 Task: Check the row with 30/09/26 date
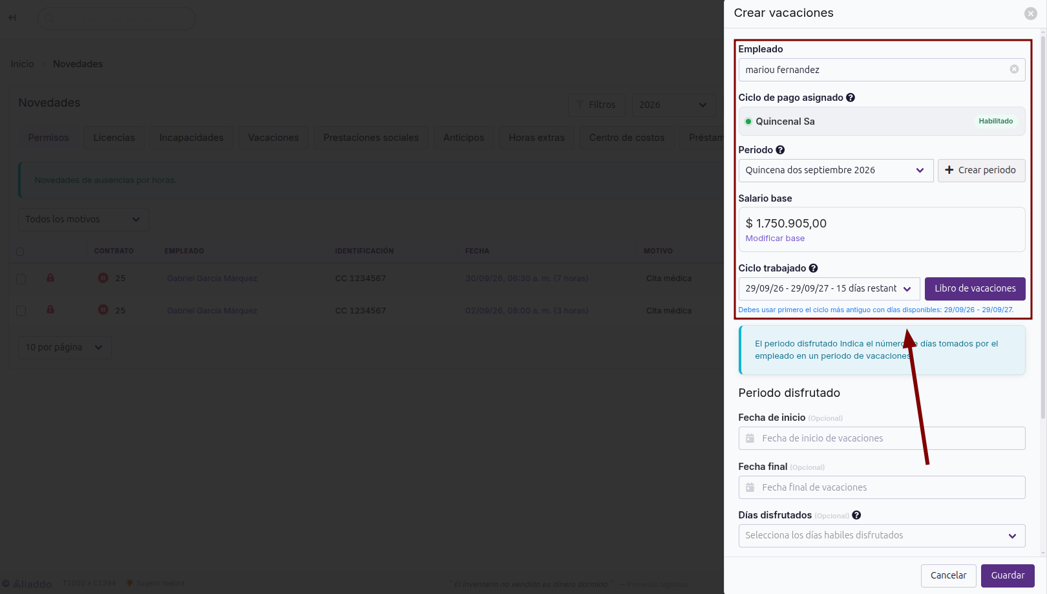21,279
